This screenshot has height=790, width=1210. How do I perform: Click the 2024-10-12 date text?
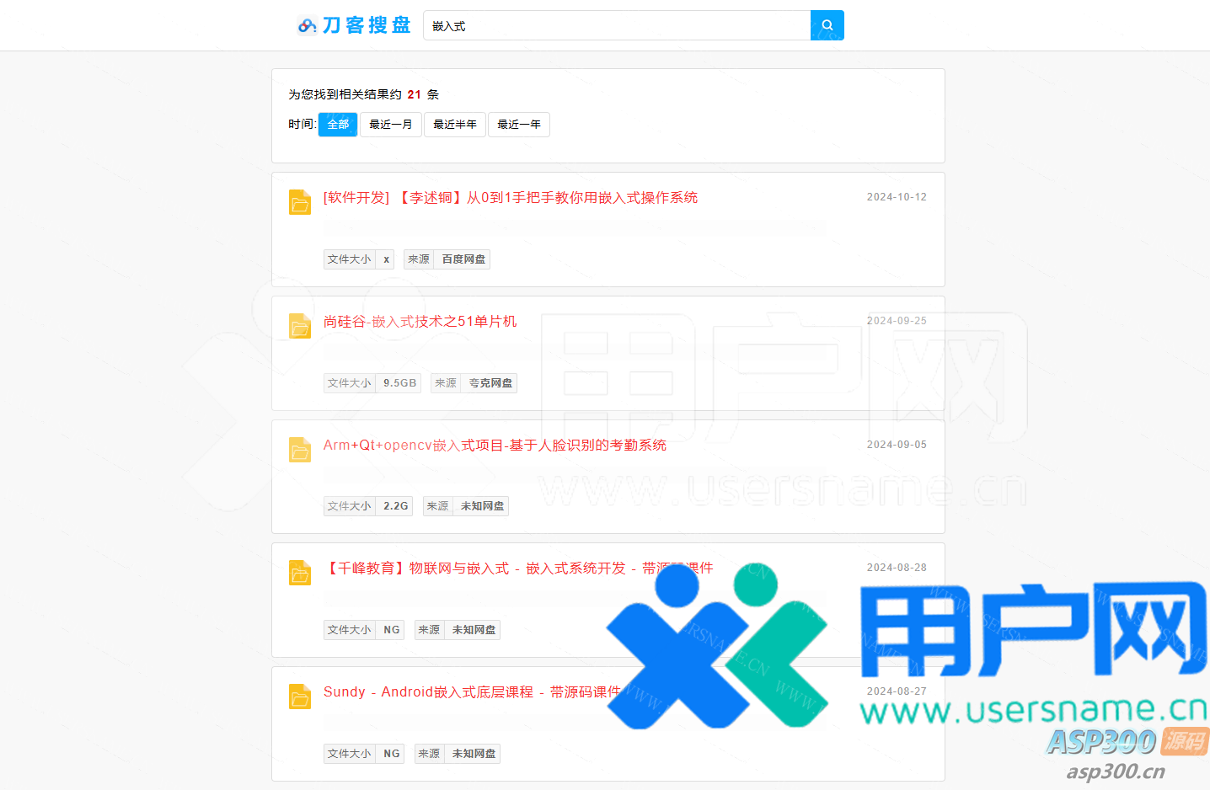pos(897,197)
